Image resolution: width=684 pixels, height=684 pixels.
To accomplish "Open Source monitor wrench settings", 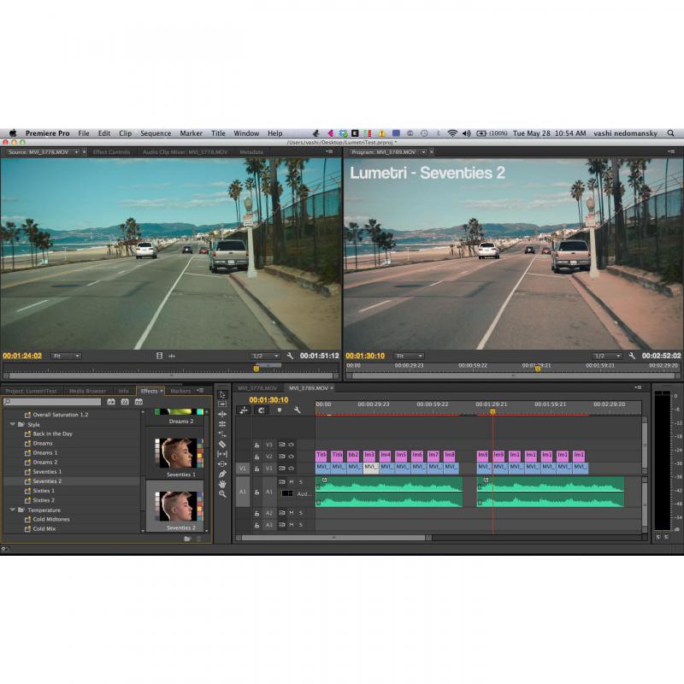I will pos(290,356).
